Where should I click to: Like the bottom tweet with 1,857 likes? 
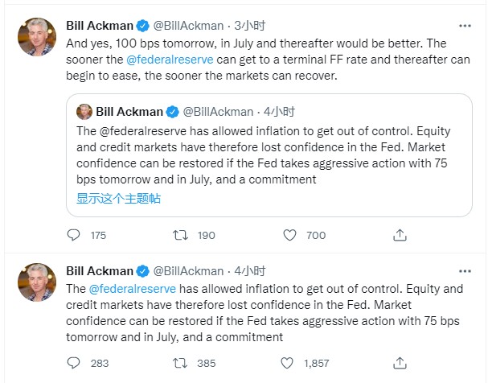tap(293, 363)
